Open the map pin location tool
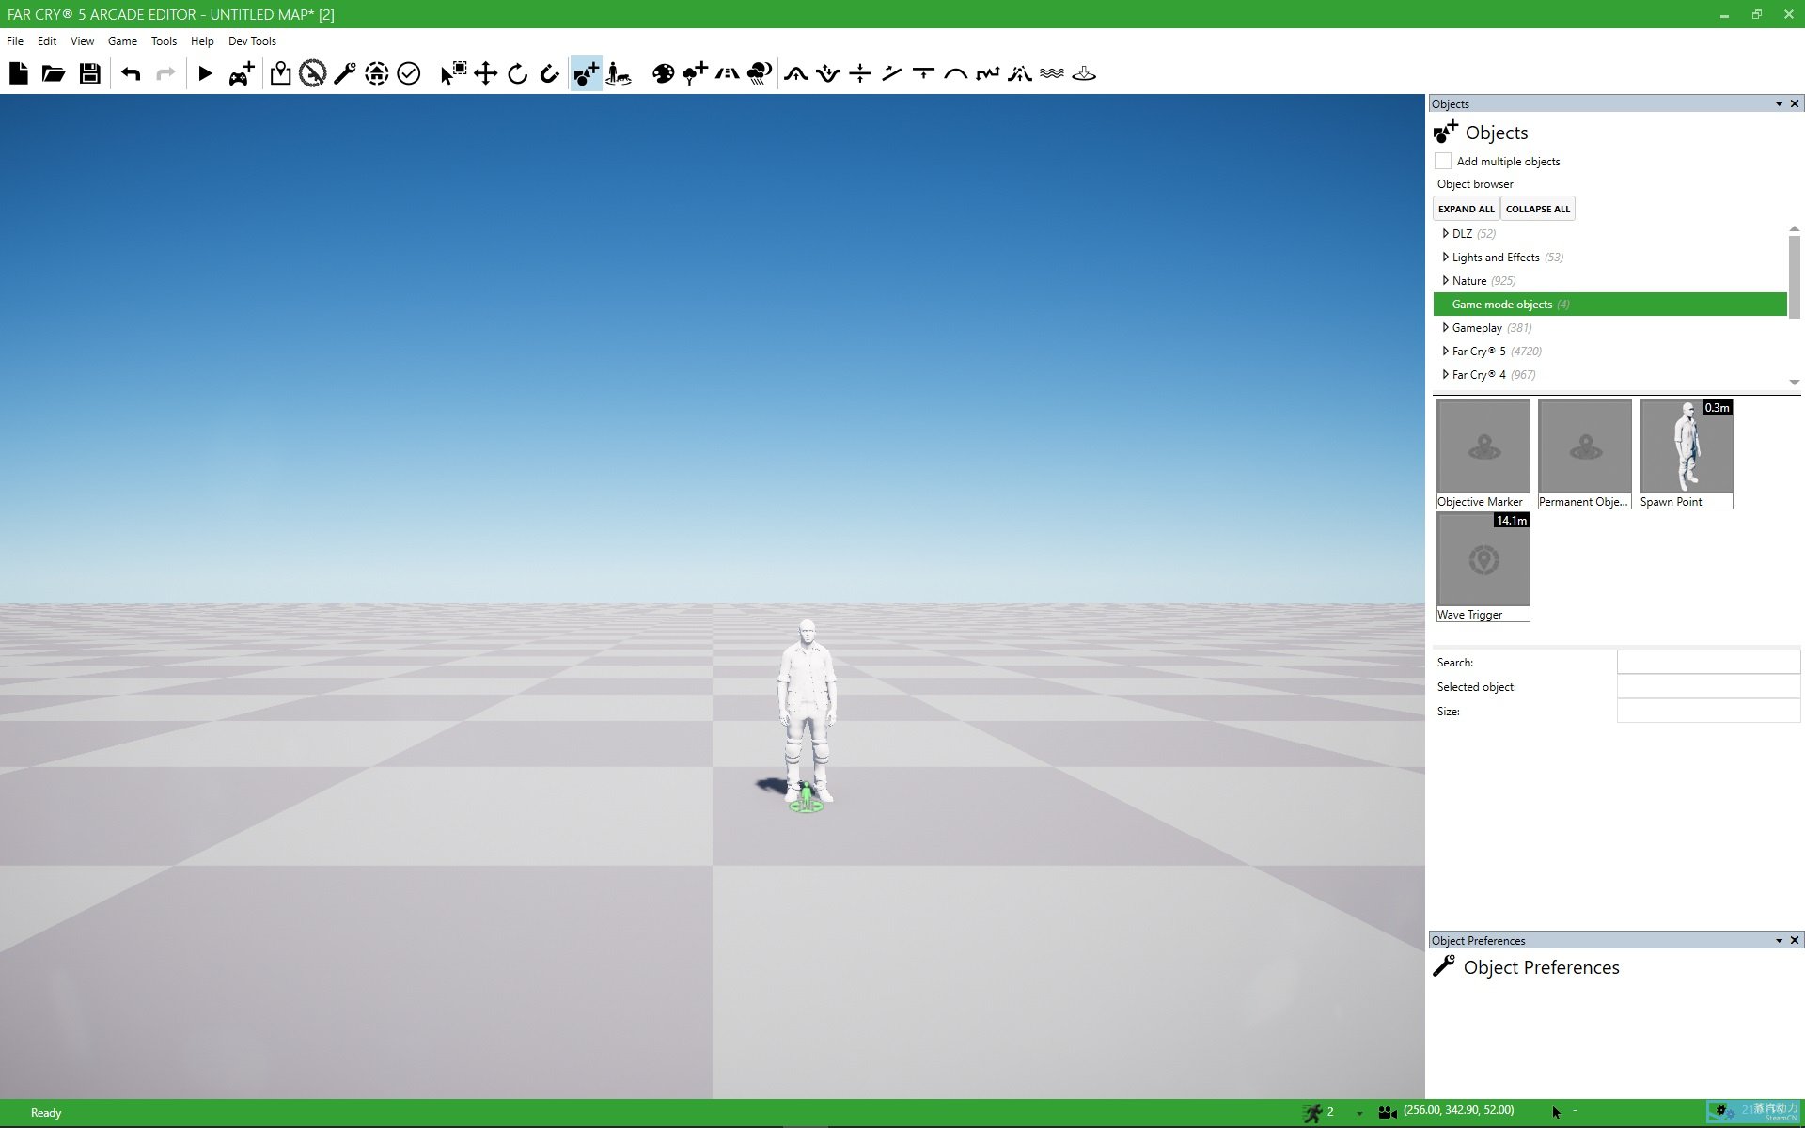The image size is (1805, 1128). (280, 73)
